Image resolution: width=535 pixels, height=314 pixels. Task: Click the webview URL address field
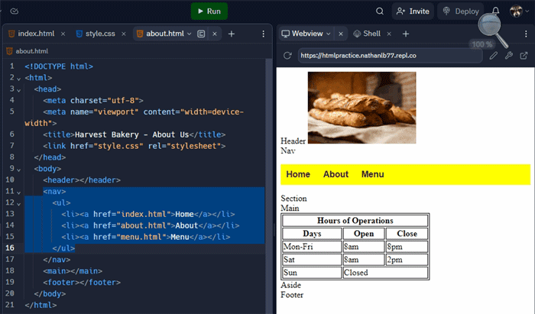[x=391, y=56]
